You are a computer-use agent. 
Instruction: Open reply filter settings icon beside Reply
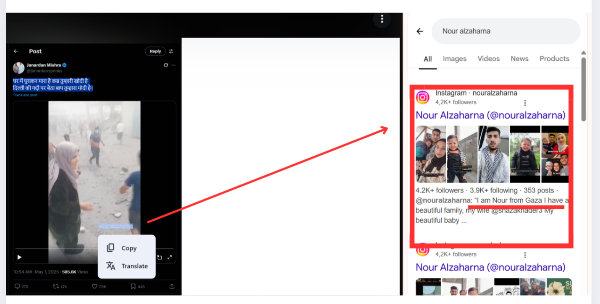(171, 51)
